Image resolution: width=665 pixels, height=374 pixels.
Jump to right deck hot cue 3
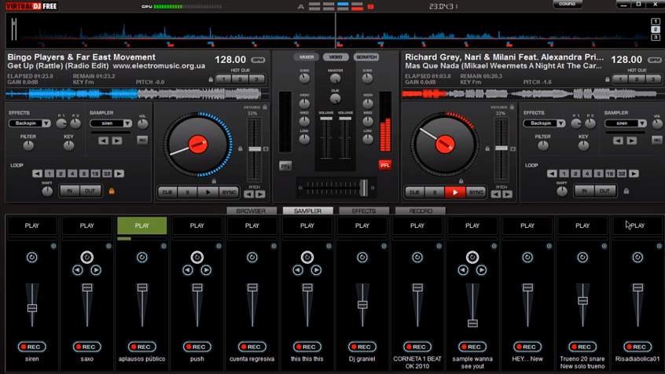653,79
